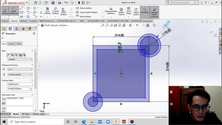222x125 pixels.
Task: Switch to the Sketch tab
Action: [x=15, y=21]
